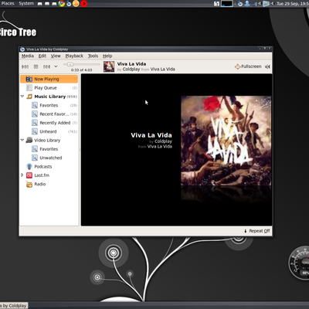Collapse the Video Library tree
Screen dimensions: 309x309
pyautogui.click(x=22, y=140)
